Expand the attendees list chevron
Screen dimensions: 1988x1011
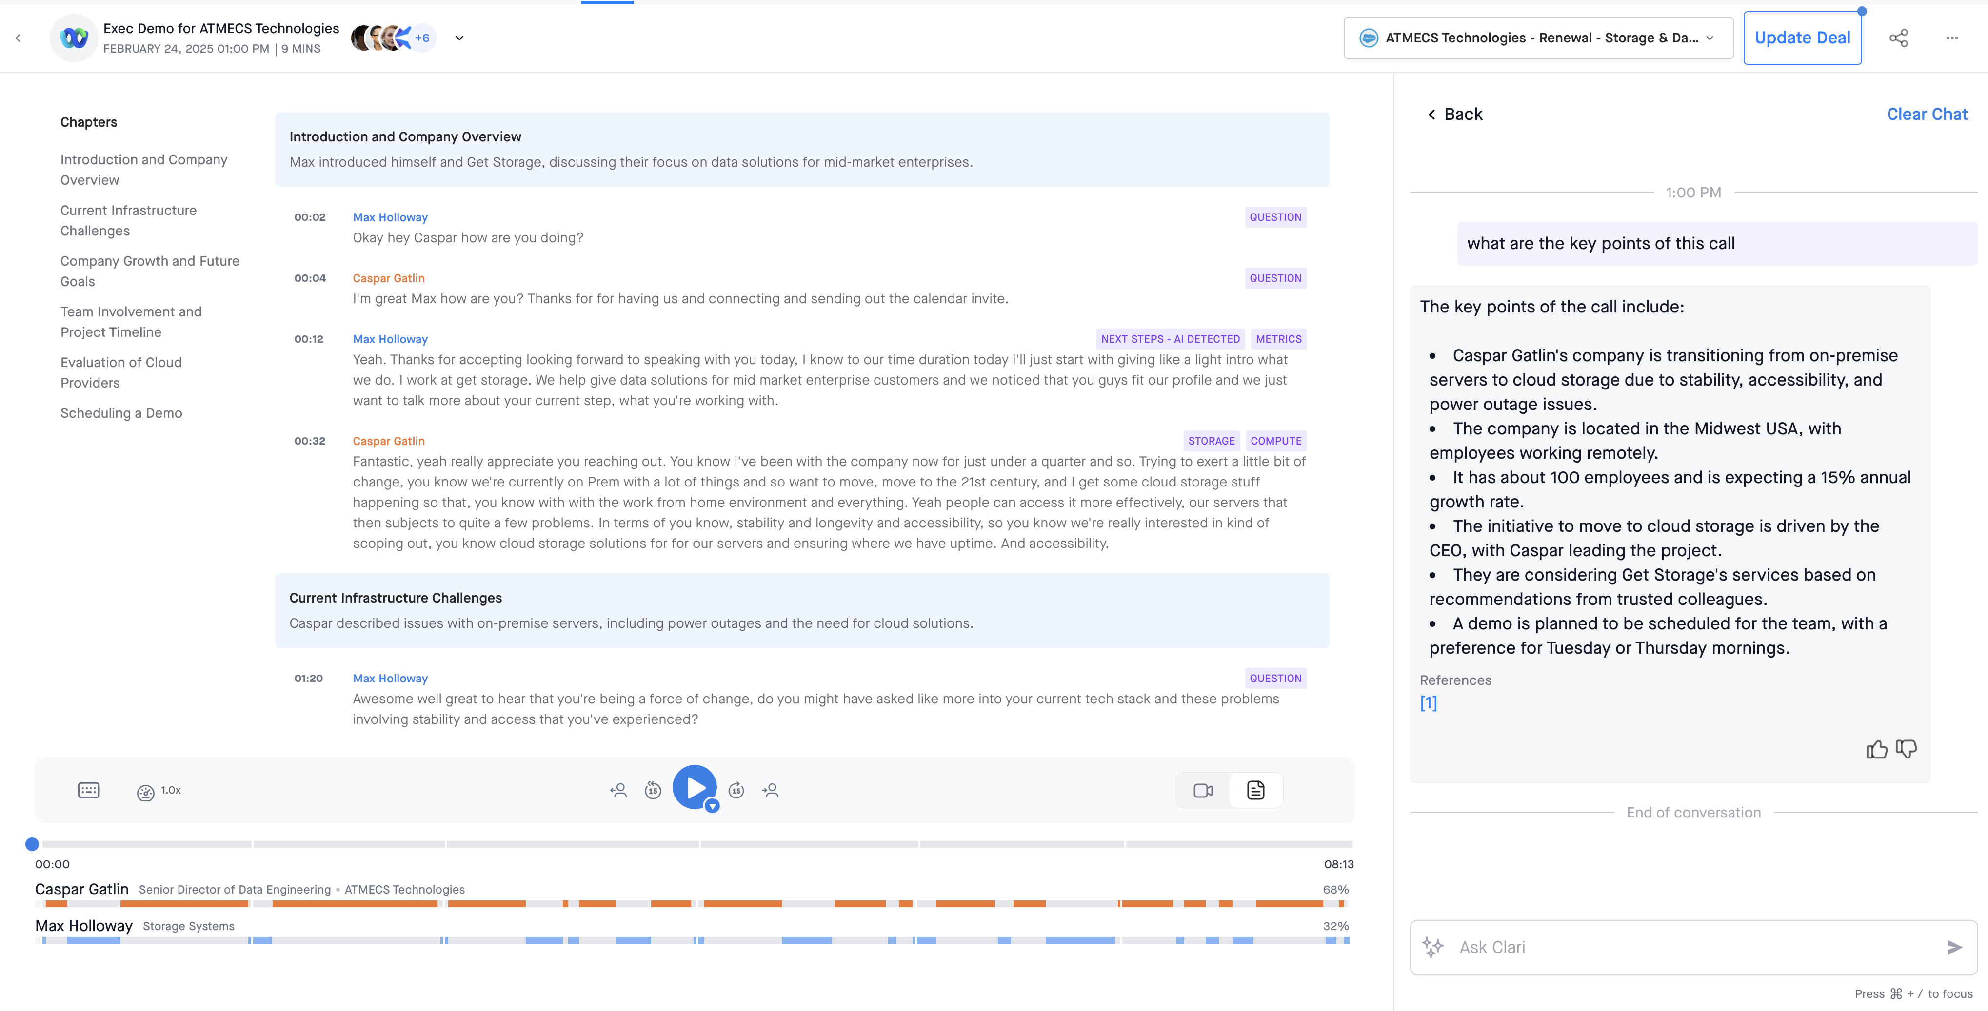click(x=459, y=38)
